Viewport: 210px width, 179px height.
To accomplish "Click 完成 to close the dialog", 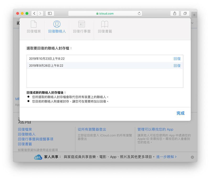I will pos(180,113).
